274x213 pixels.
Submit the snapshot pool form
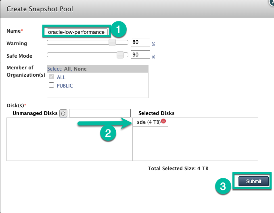coord(254,182)
